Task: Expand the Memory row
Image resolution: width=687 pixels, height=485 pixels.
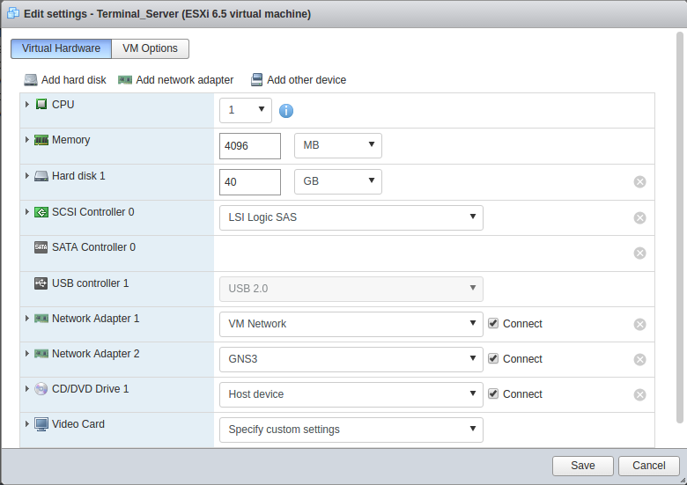Action: point(27,140)
